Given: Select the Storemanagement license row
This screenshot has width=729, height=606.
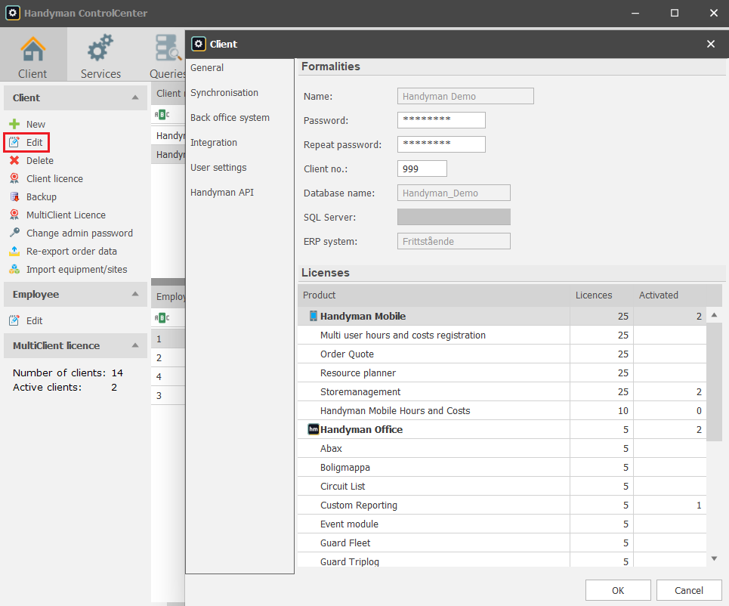Looking at the screenshot, I should tap(502, 392).
